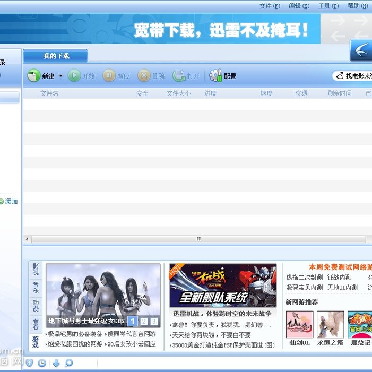This screenshot has height=372, width=372.
Task: Open the 数码宝贝内测 link
Action: (x=305, y=287)
